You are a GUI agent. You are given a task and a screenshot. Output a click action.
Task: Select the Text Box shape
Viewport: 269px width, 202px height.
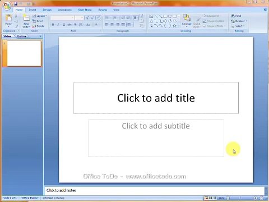pos(151,16)
